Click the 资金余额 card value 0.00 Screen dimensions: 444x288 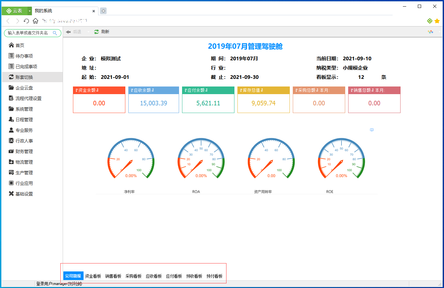[99, 103]
